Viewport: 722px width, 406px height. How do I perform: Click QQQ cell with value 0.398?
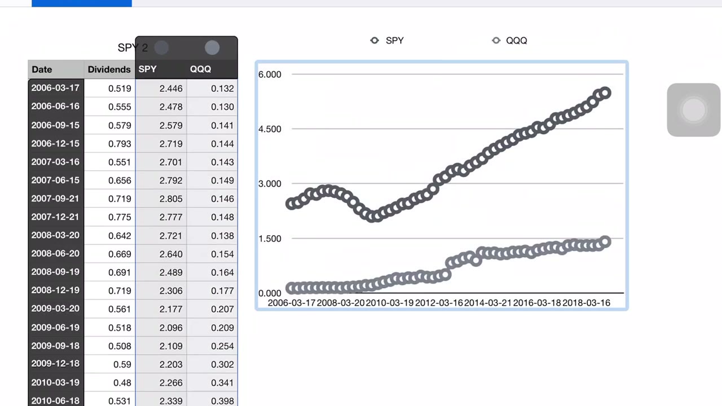click(212, 400)
